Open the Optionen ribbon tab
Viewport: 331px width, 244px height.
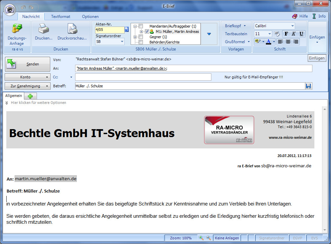90,17
